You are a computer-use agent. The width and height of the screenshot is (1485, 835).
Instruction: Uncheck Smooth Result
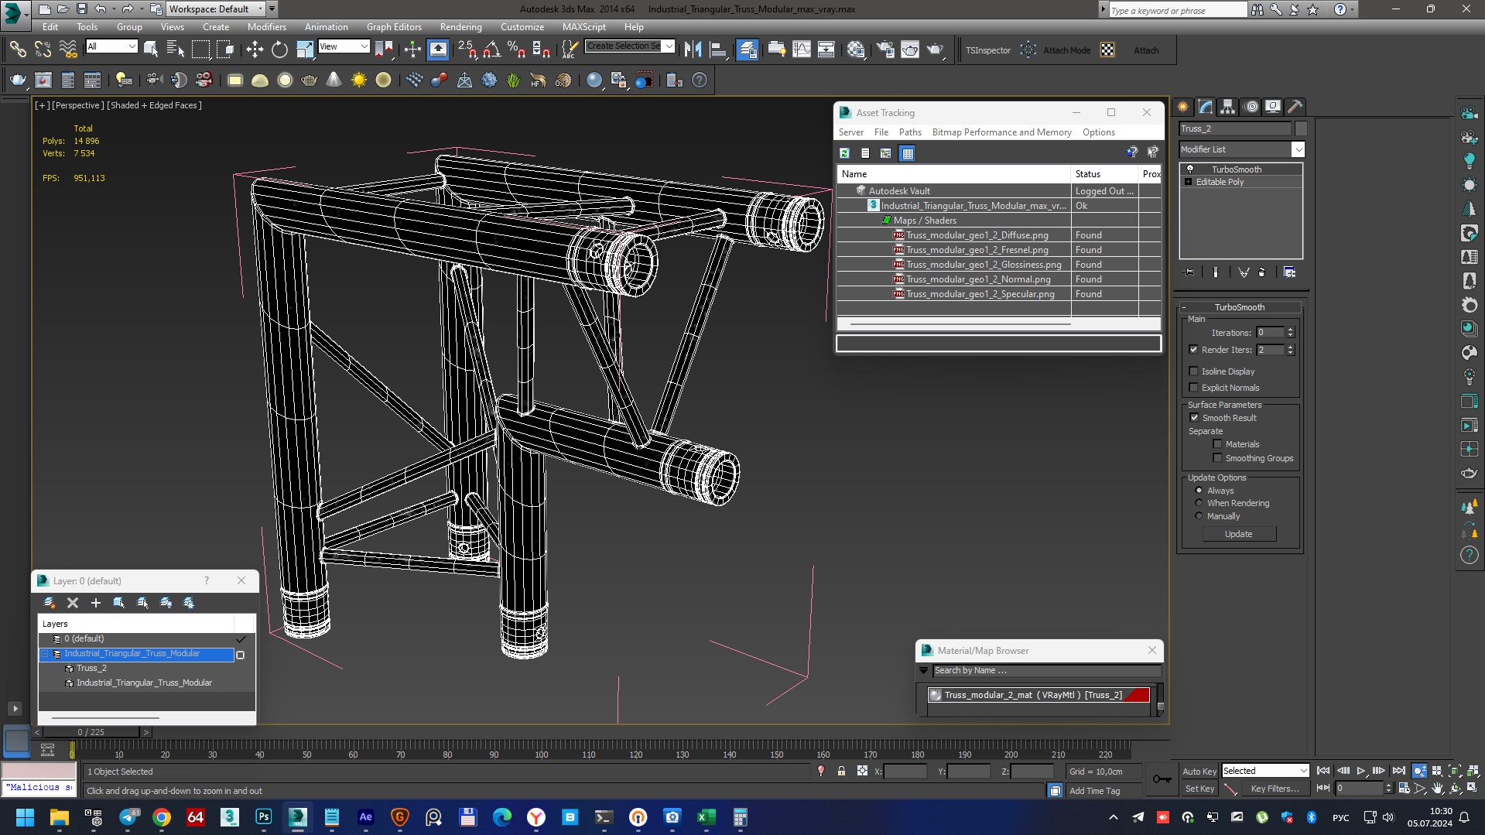pos(1194,418)
